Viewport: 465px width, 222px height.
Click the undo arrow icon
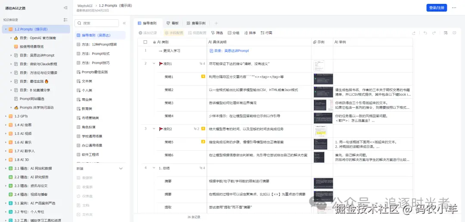425,33
